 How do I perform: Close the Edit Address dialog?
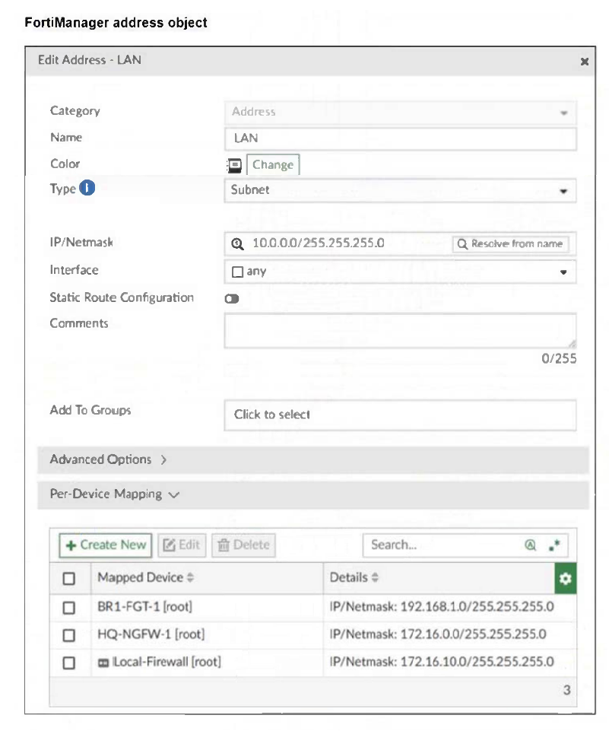(x=584, y=62)
